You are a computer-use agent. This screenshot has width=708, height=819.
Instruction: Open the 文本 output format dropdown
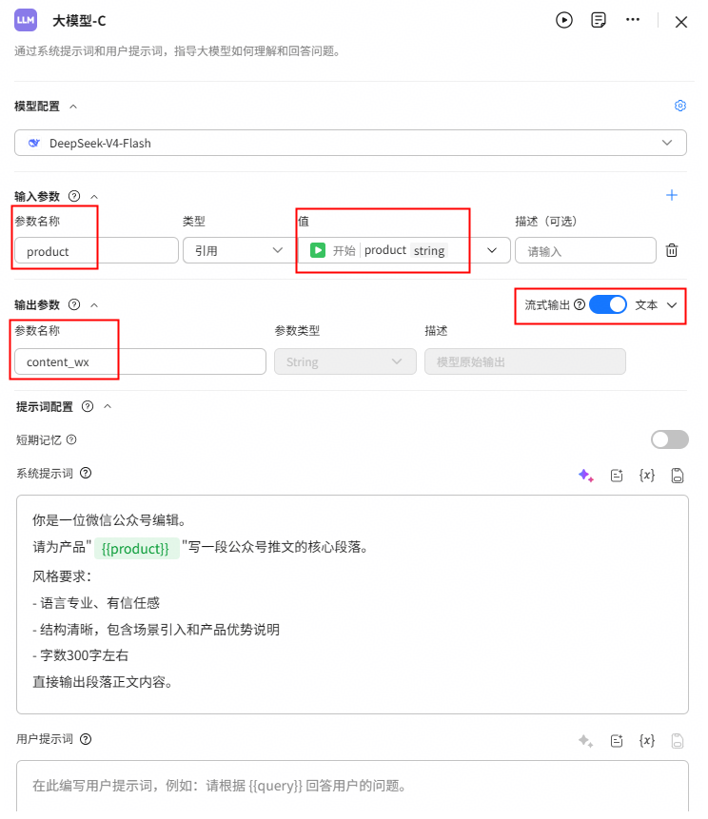[656, 305]
